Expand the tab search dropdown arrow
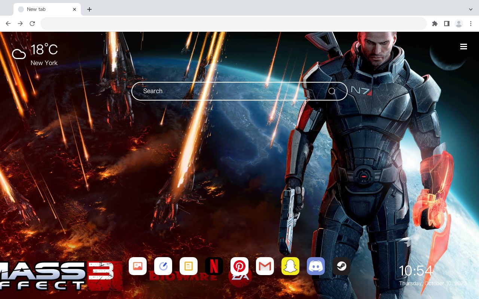Image resolution: width=479 pixels, height=299 pixels. (471, 9)
